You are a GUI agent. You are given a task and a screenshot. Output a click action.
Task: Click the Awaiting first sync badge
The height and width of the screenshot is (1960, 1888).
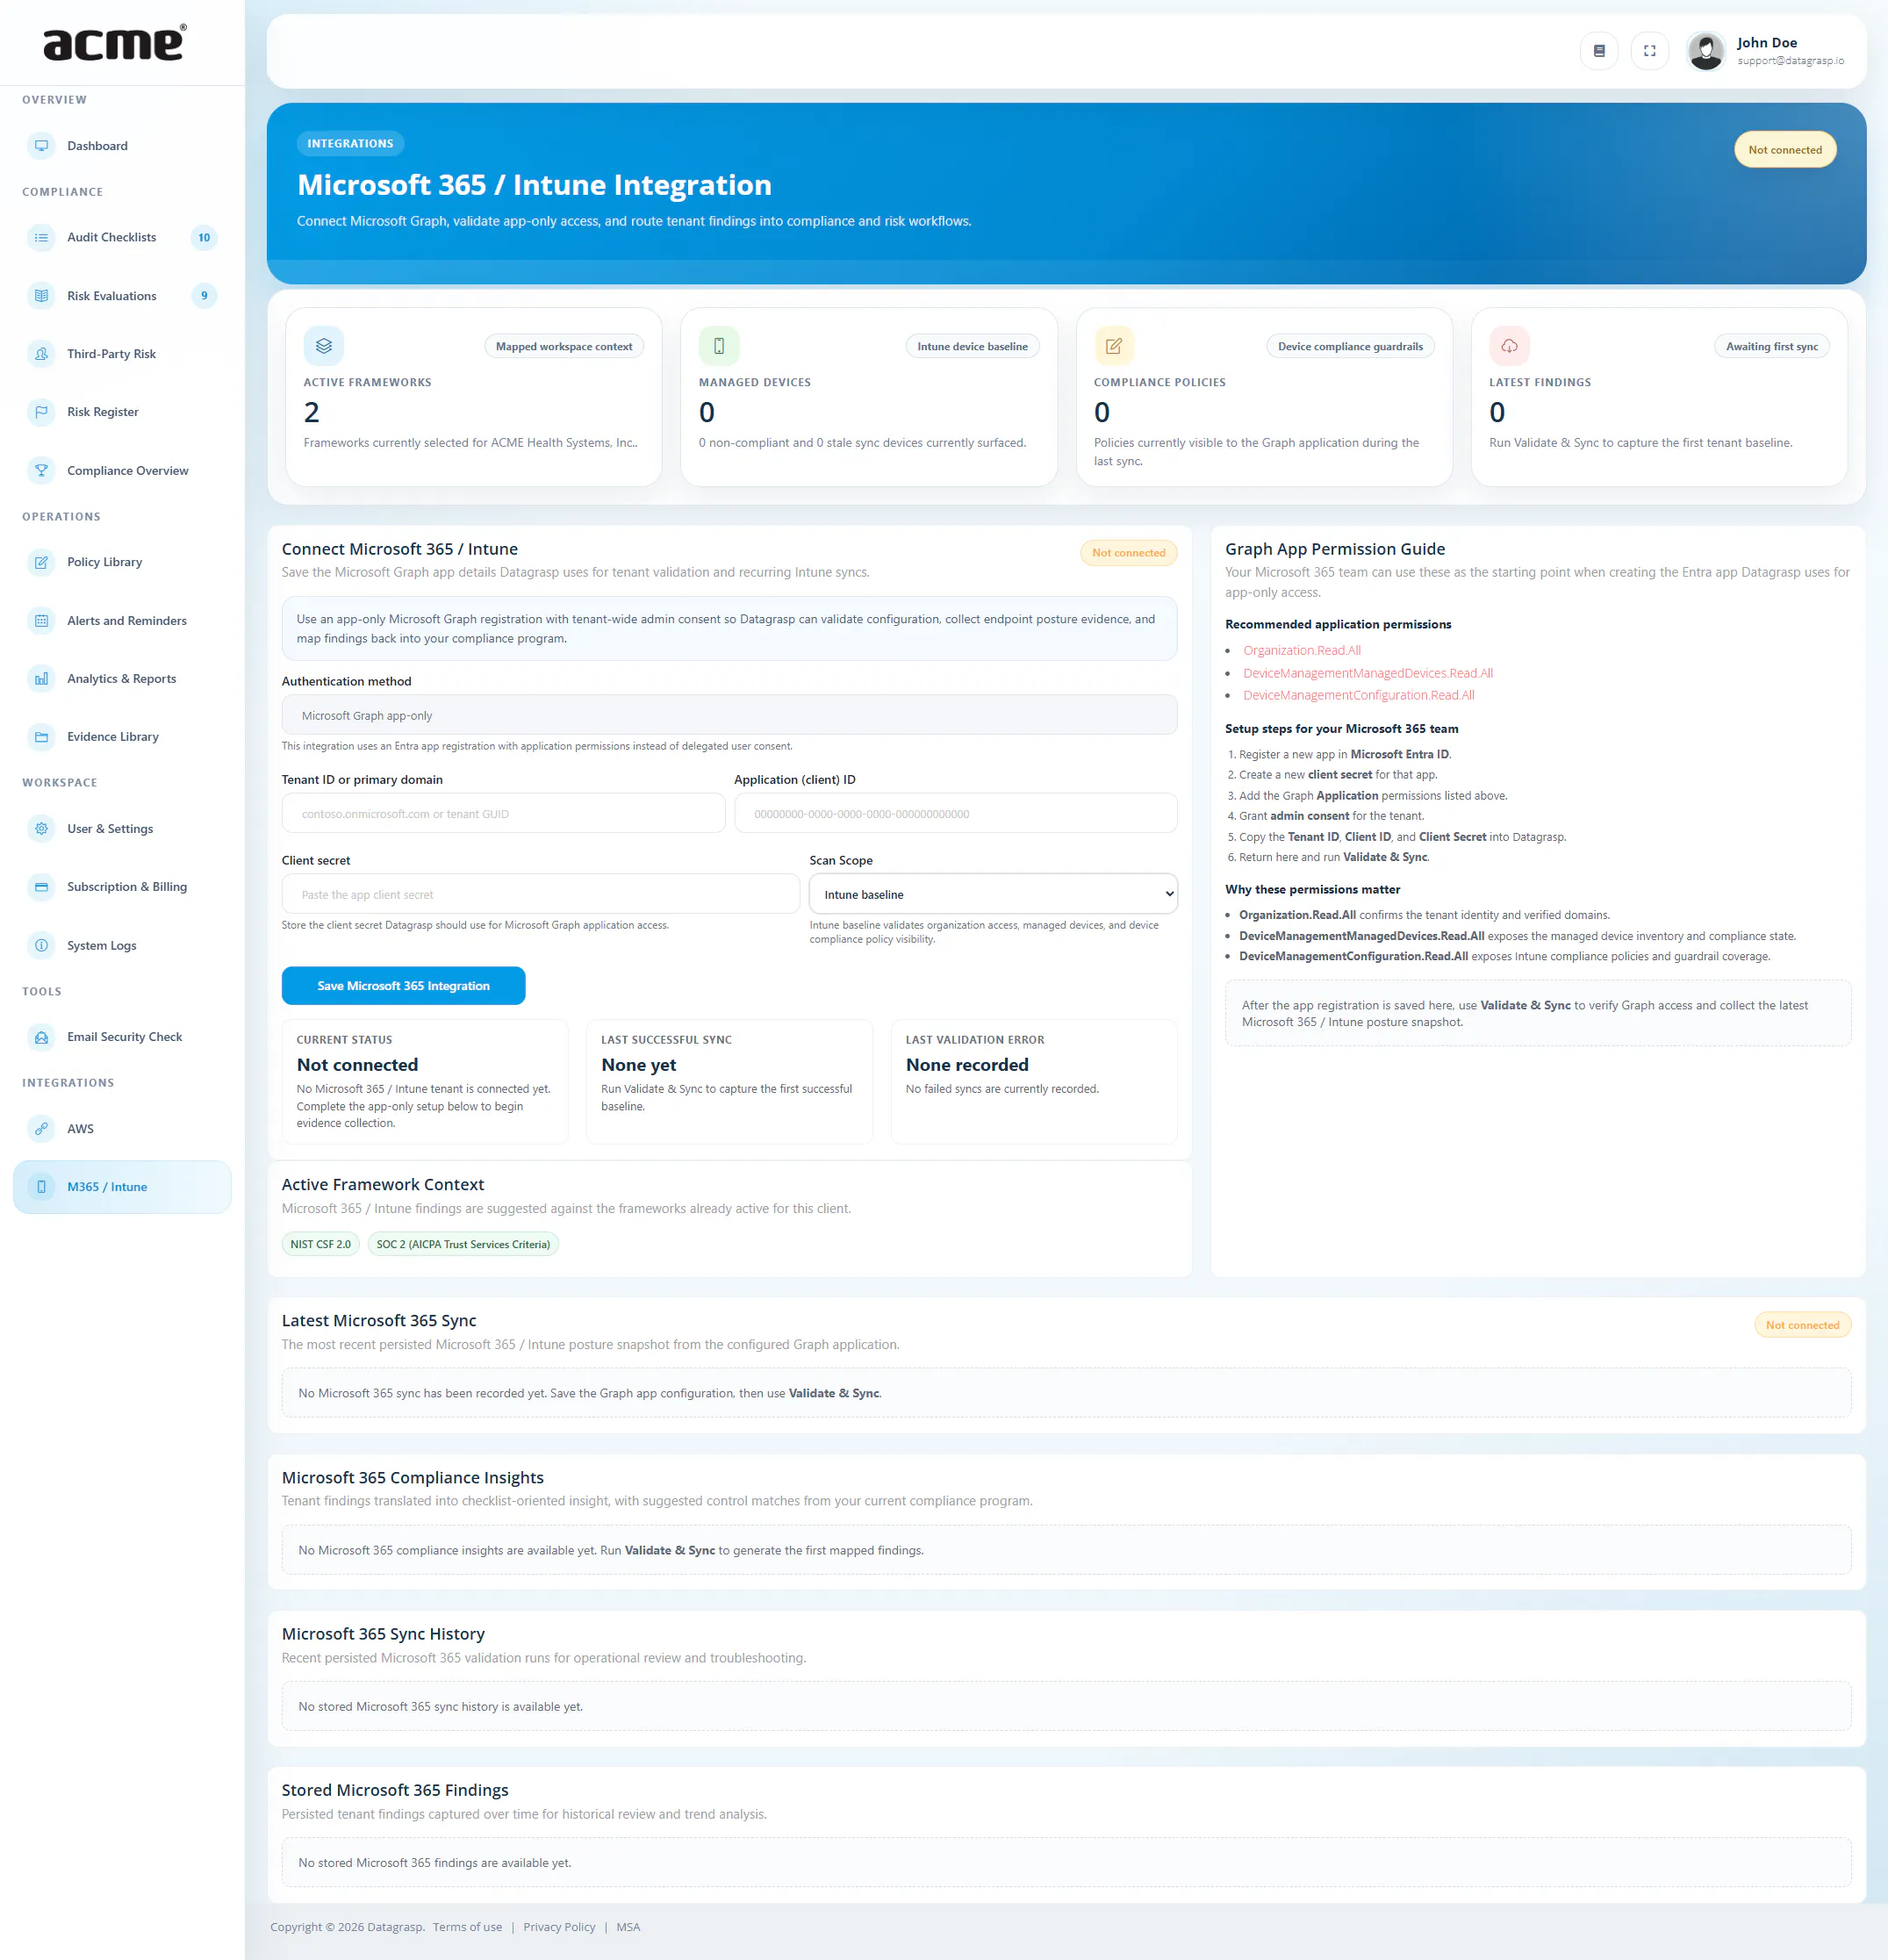click(x=1772, y=347)
